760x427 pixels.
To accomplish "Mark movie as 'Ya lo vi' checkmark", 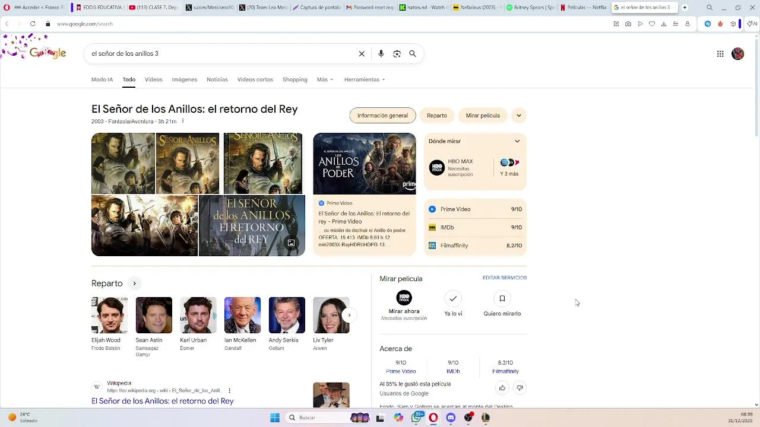I will click(x=453, y=298).
